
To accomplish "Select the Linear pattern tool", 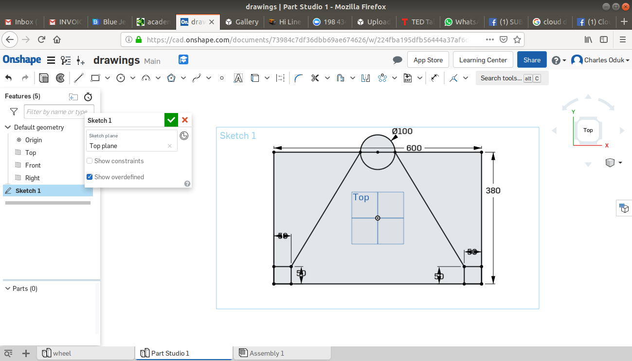I will [382, 78].
